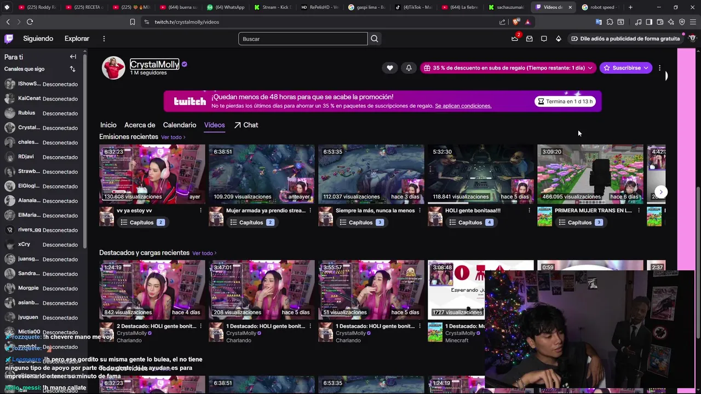Click the Bits diamond icon
The height and width of the screenshot is (394, 701).
559,38
